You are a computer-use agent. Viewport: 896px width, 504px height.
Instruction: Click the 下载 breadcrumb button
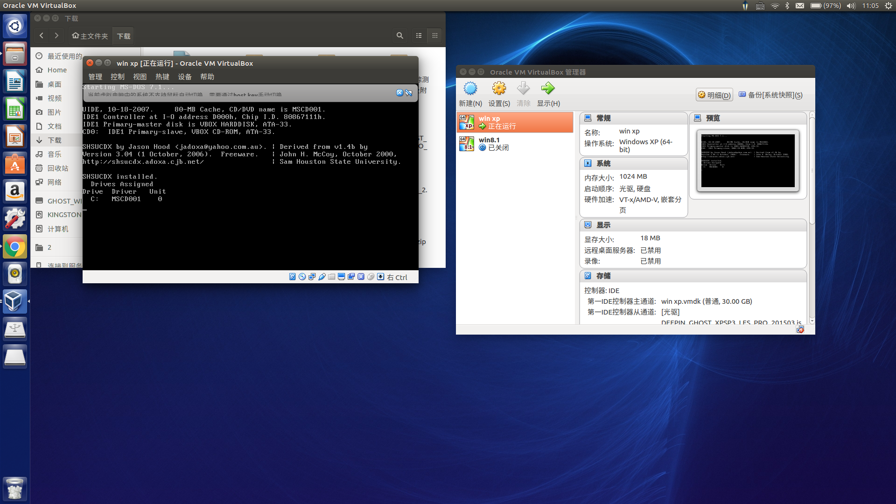pyautogui.click(x=124, y=36)
